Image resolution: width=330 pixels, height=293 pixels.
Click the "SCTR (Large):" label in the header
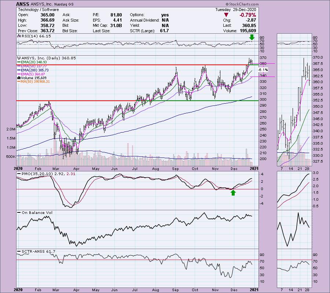[x=142, y=31]
